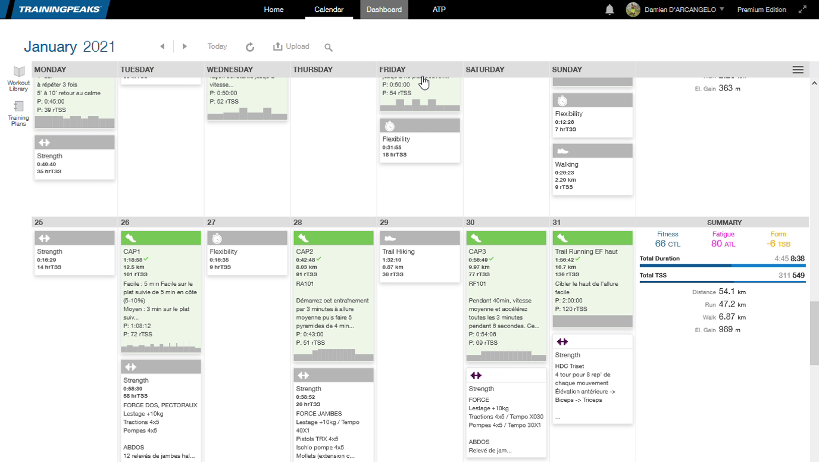Open the Workout Library panel
The width and height of the screenshot is (819, 462).
(18, 79)
